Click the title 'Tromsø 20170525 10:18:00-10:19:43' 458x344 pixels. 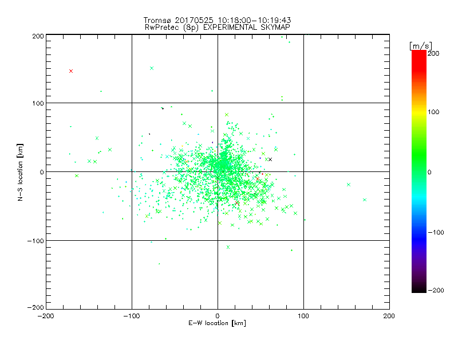click(218, 20)
